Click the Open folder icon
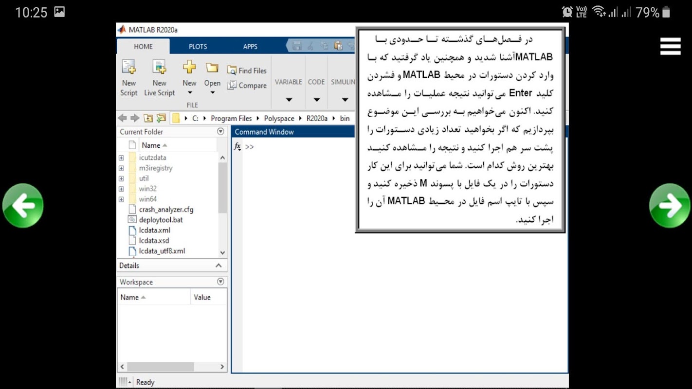The width and height of the screenshot is (692, 389). [212, 67]
